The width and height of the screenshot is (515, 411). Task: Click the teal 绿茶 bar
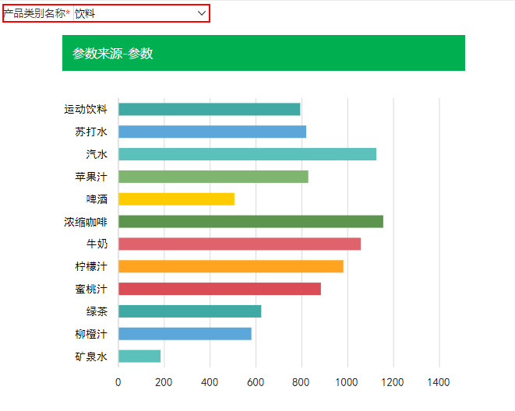pos(190,311)
